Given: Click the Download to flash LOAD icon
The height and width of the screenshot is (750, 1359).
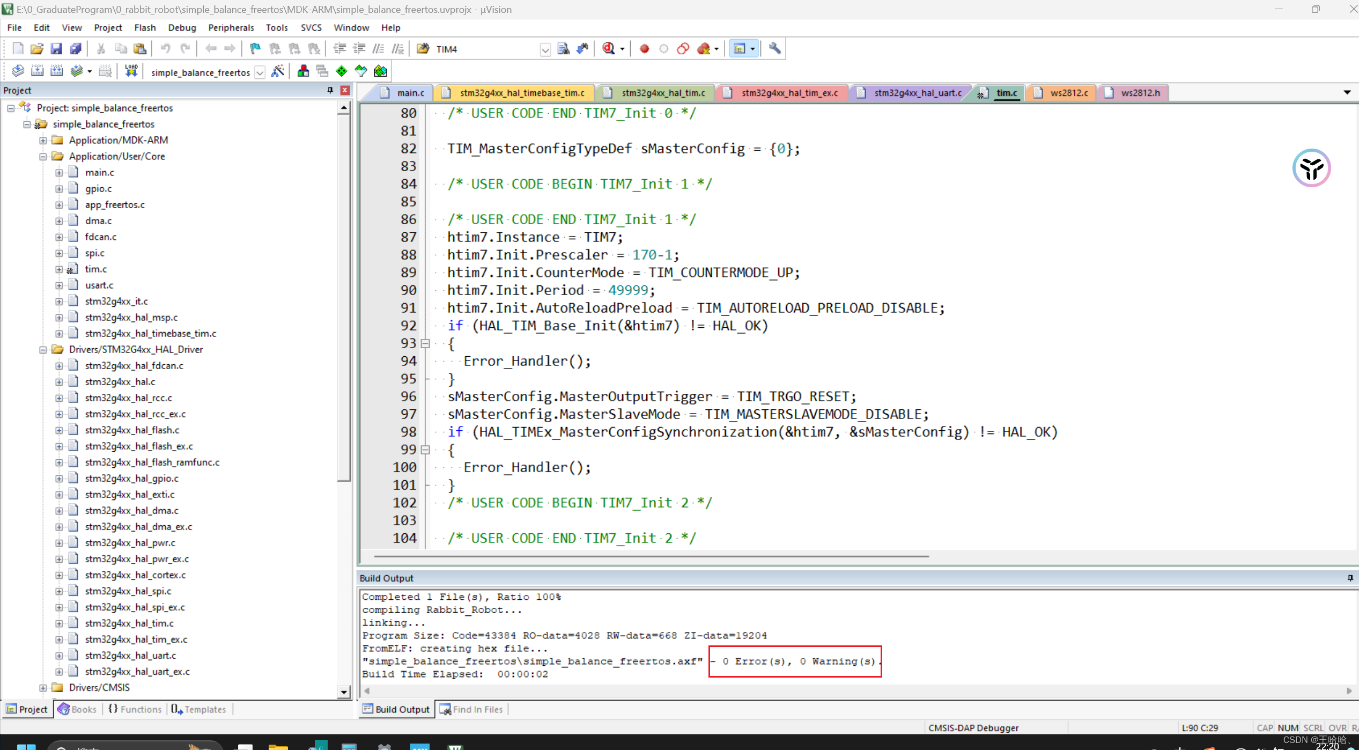Looking at the screenshot, I should tap(131, 71).
